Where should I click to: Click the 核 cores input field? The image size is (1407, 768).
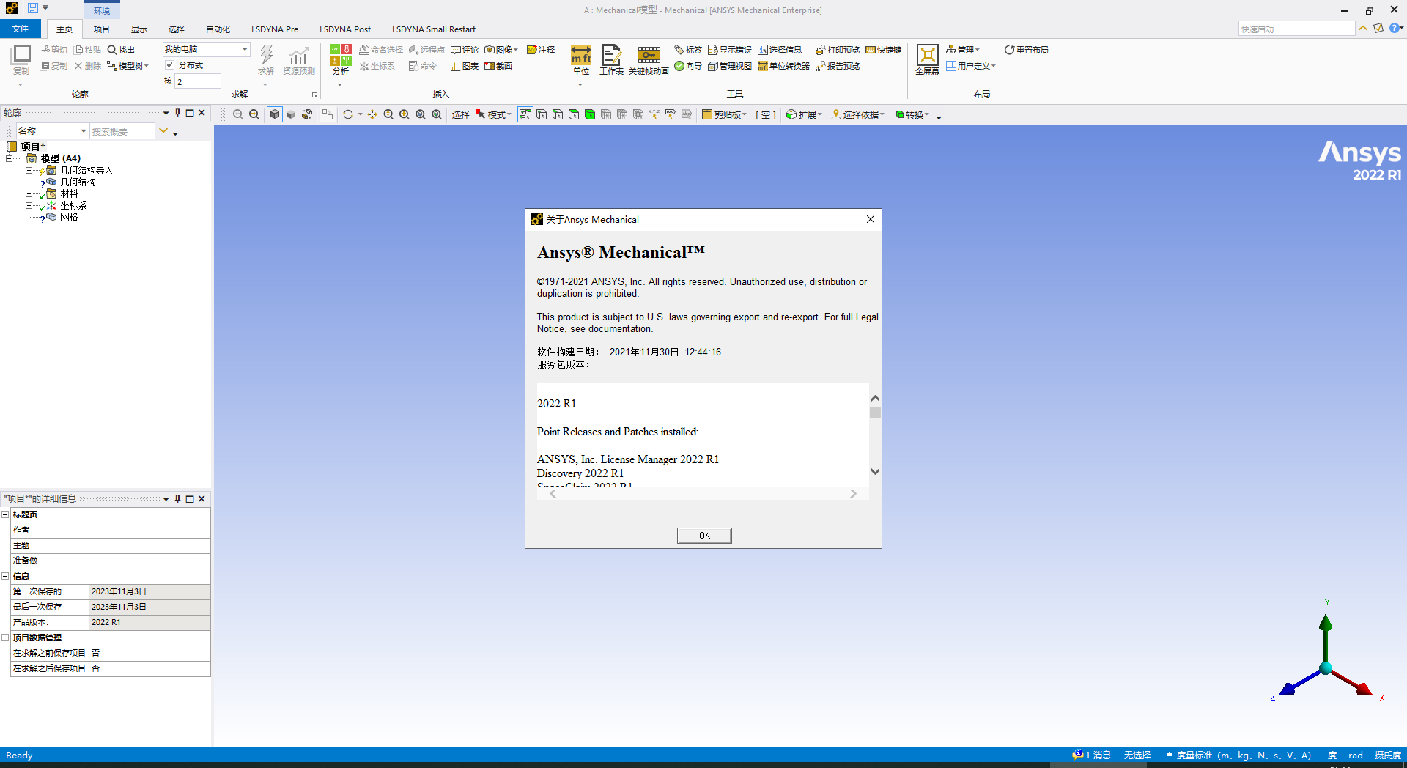197,81
